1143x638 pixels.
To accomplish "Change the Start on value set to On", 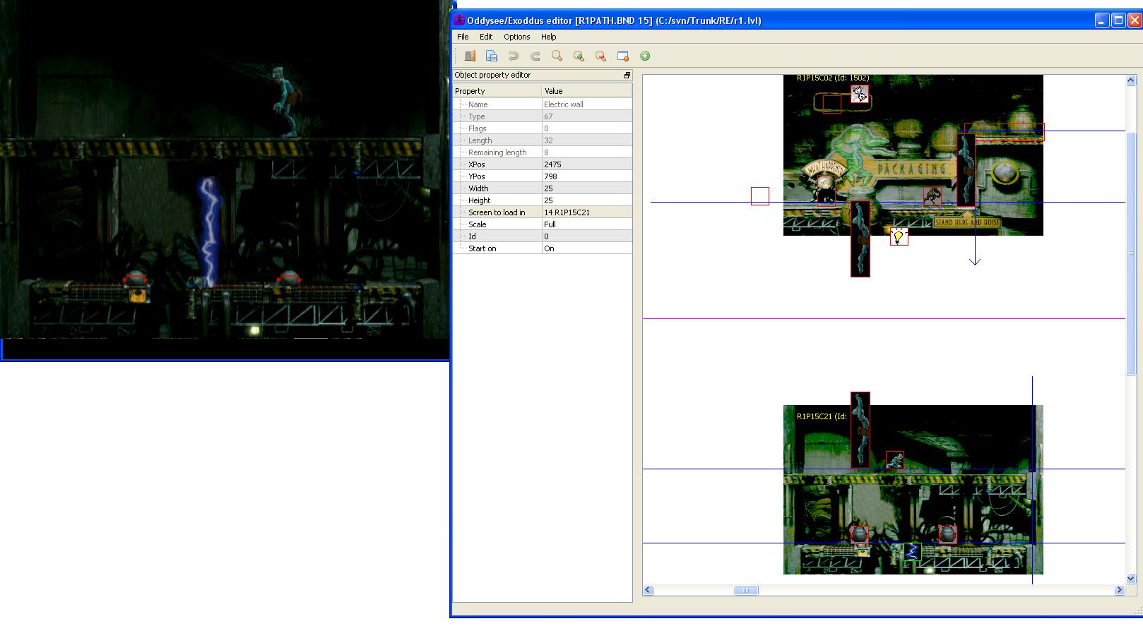I will [x=586, y=248].
